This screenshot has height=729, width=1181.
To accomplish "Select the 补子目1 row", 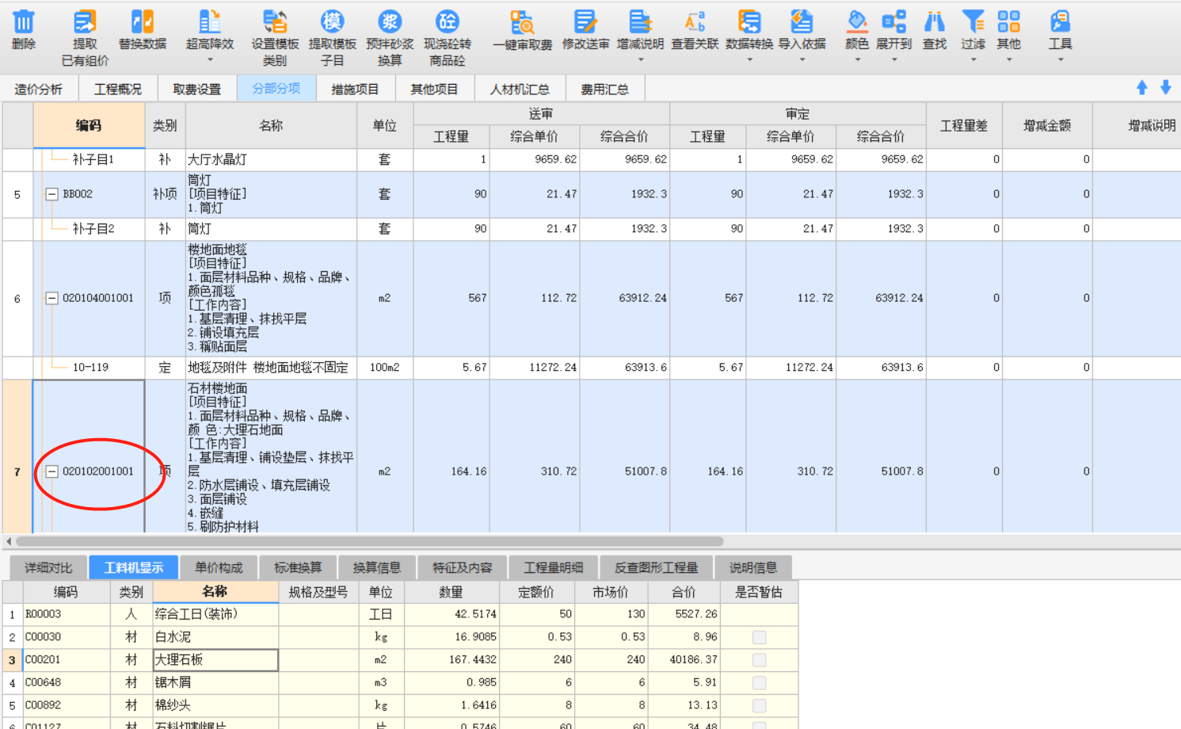I will click(x=590, y=159).
